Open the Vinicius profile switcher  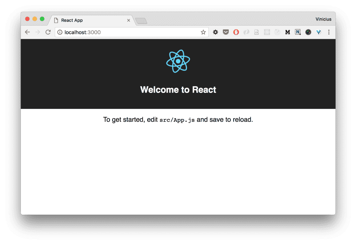coord(323,19)
